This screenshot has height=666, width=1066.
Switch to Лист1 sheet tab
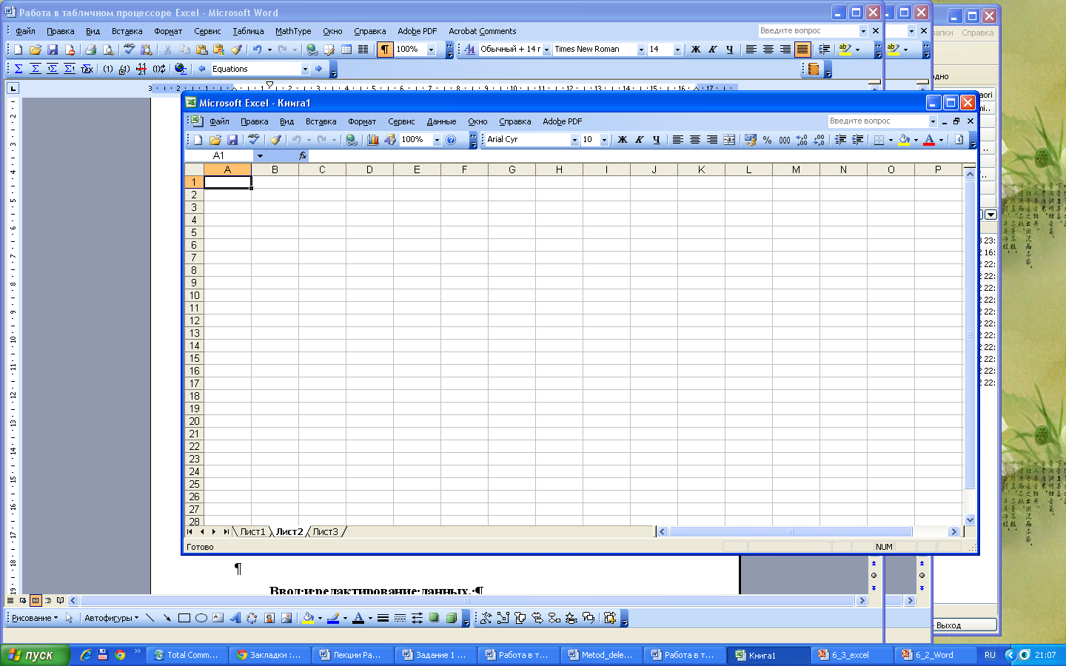click(252, 531)
